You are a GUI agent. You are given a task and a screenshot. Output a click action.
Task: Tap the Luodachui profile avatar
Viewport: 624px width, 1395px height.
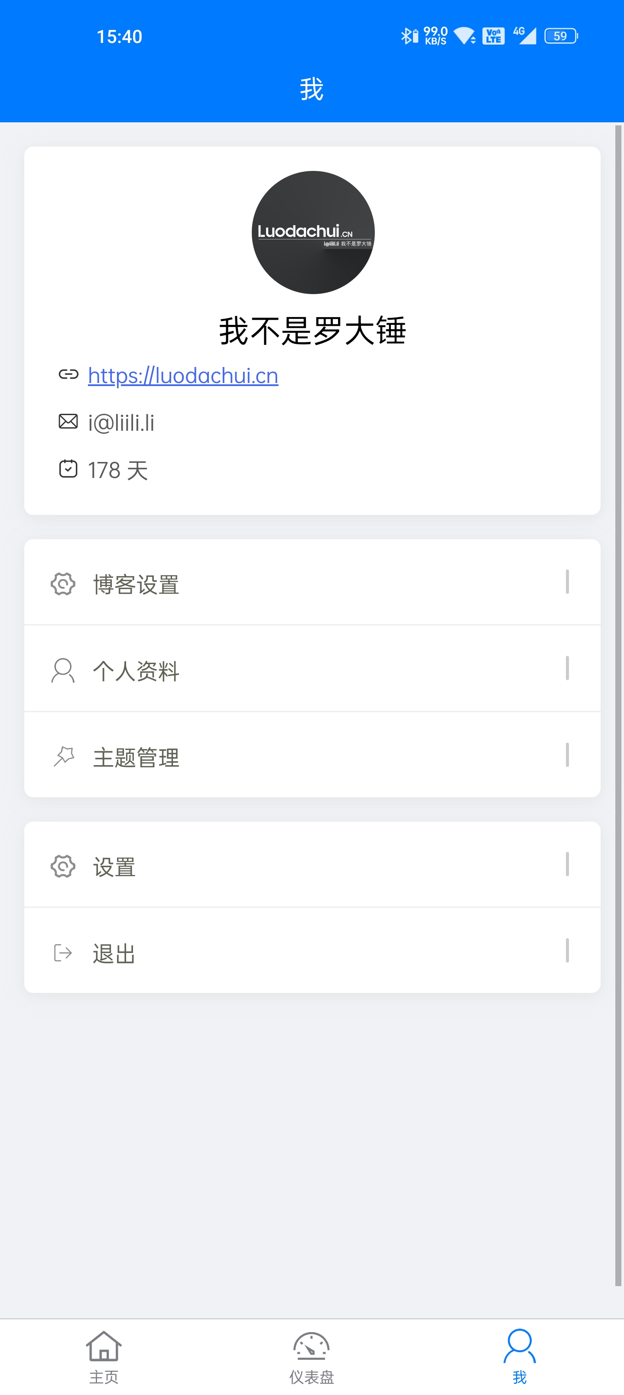[x=313, y=232]
